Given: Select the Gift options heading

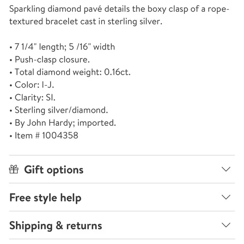Looking at the screenshot, I should pos(54,170).
